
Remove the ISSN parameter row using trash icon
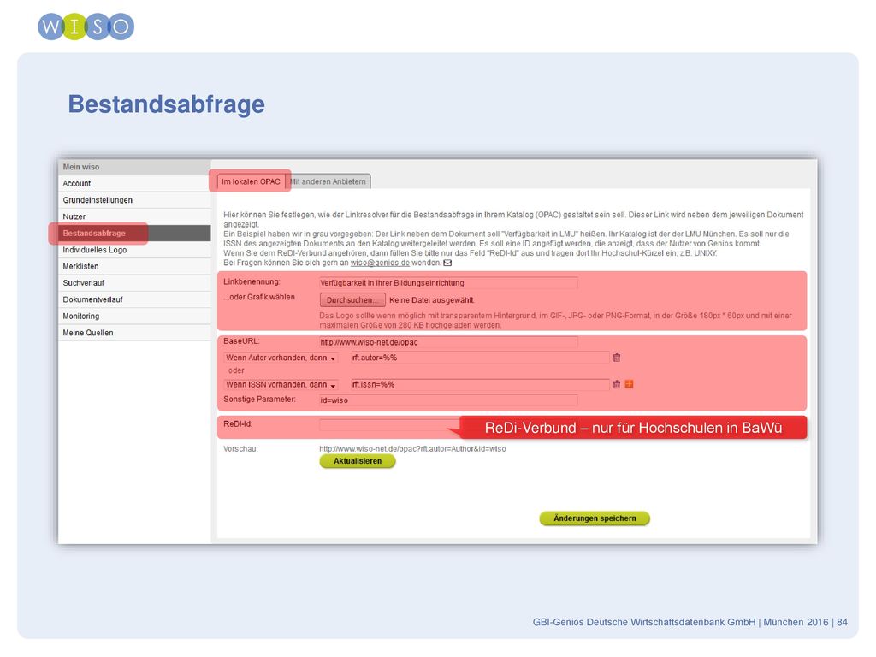[x=617, y=384]
